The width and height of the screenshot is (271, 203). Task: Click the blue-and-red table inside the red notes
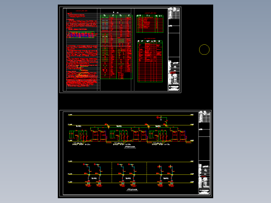(81, 34)
